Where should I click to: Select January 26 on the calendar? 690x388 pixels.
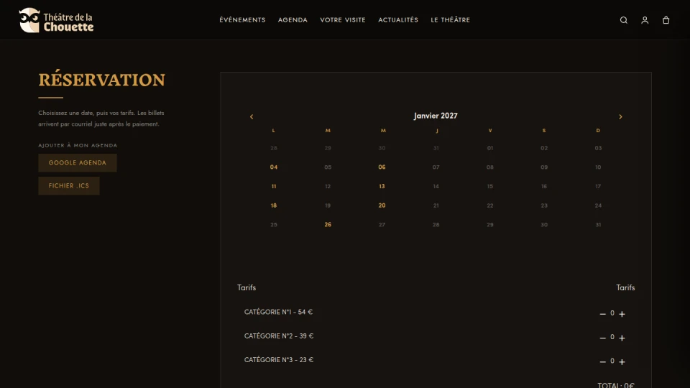coord(328,225)
